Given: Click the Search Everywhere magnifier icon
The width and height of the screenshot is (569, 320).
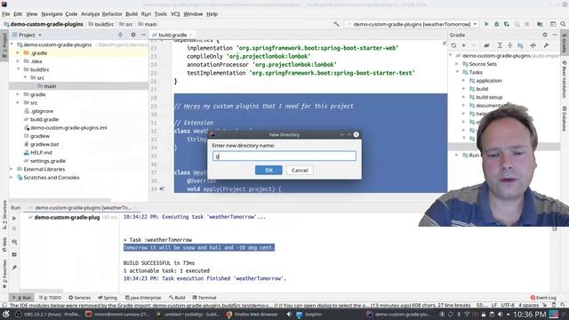Looking at the screenshot, I should pyautogui.click(x=563, y=24).
